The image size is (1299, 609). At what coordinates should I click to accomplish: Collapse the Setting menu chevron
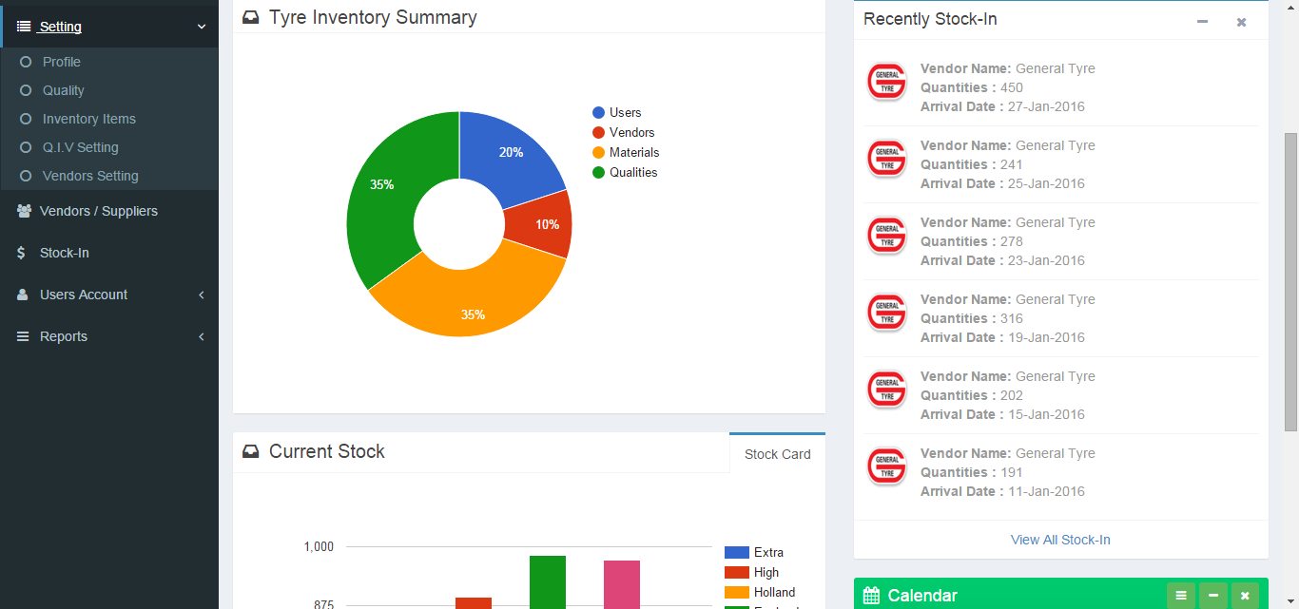coord(201,27)
